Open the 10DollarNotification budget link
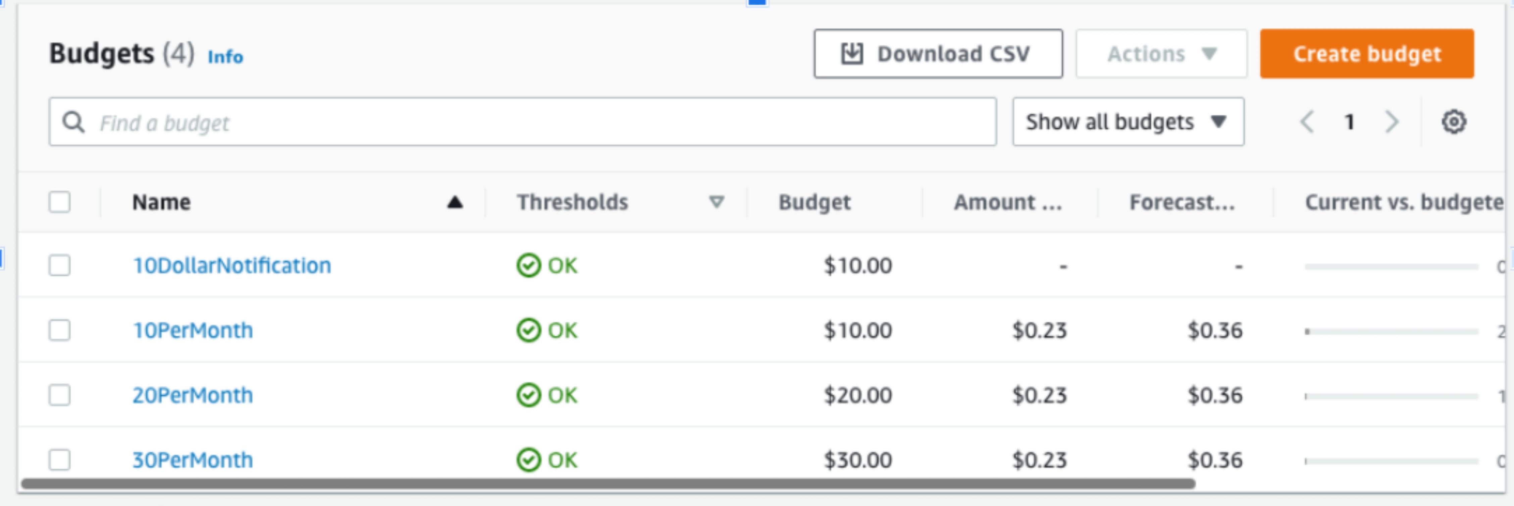The height and width of the screenshot is (506, 1514). tap(231, 266)
